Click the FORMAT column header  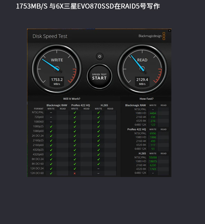coord(39,109)
